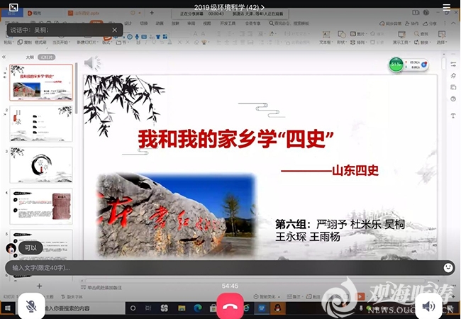461x319 pixels.
Task: Hang up the call with red phone button
Action: point(230,307)
